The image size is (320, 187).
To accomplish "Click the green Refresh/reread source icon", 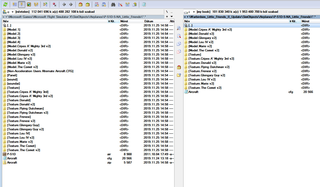I will pos(5,4).
